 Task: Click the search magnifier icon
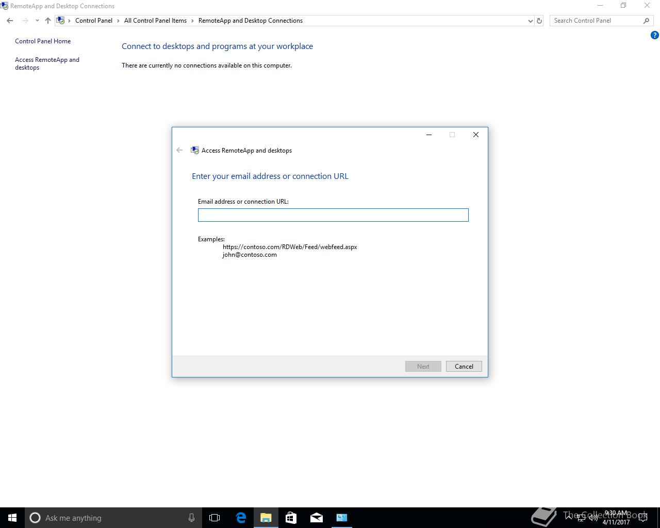point(646,21)
